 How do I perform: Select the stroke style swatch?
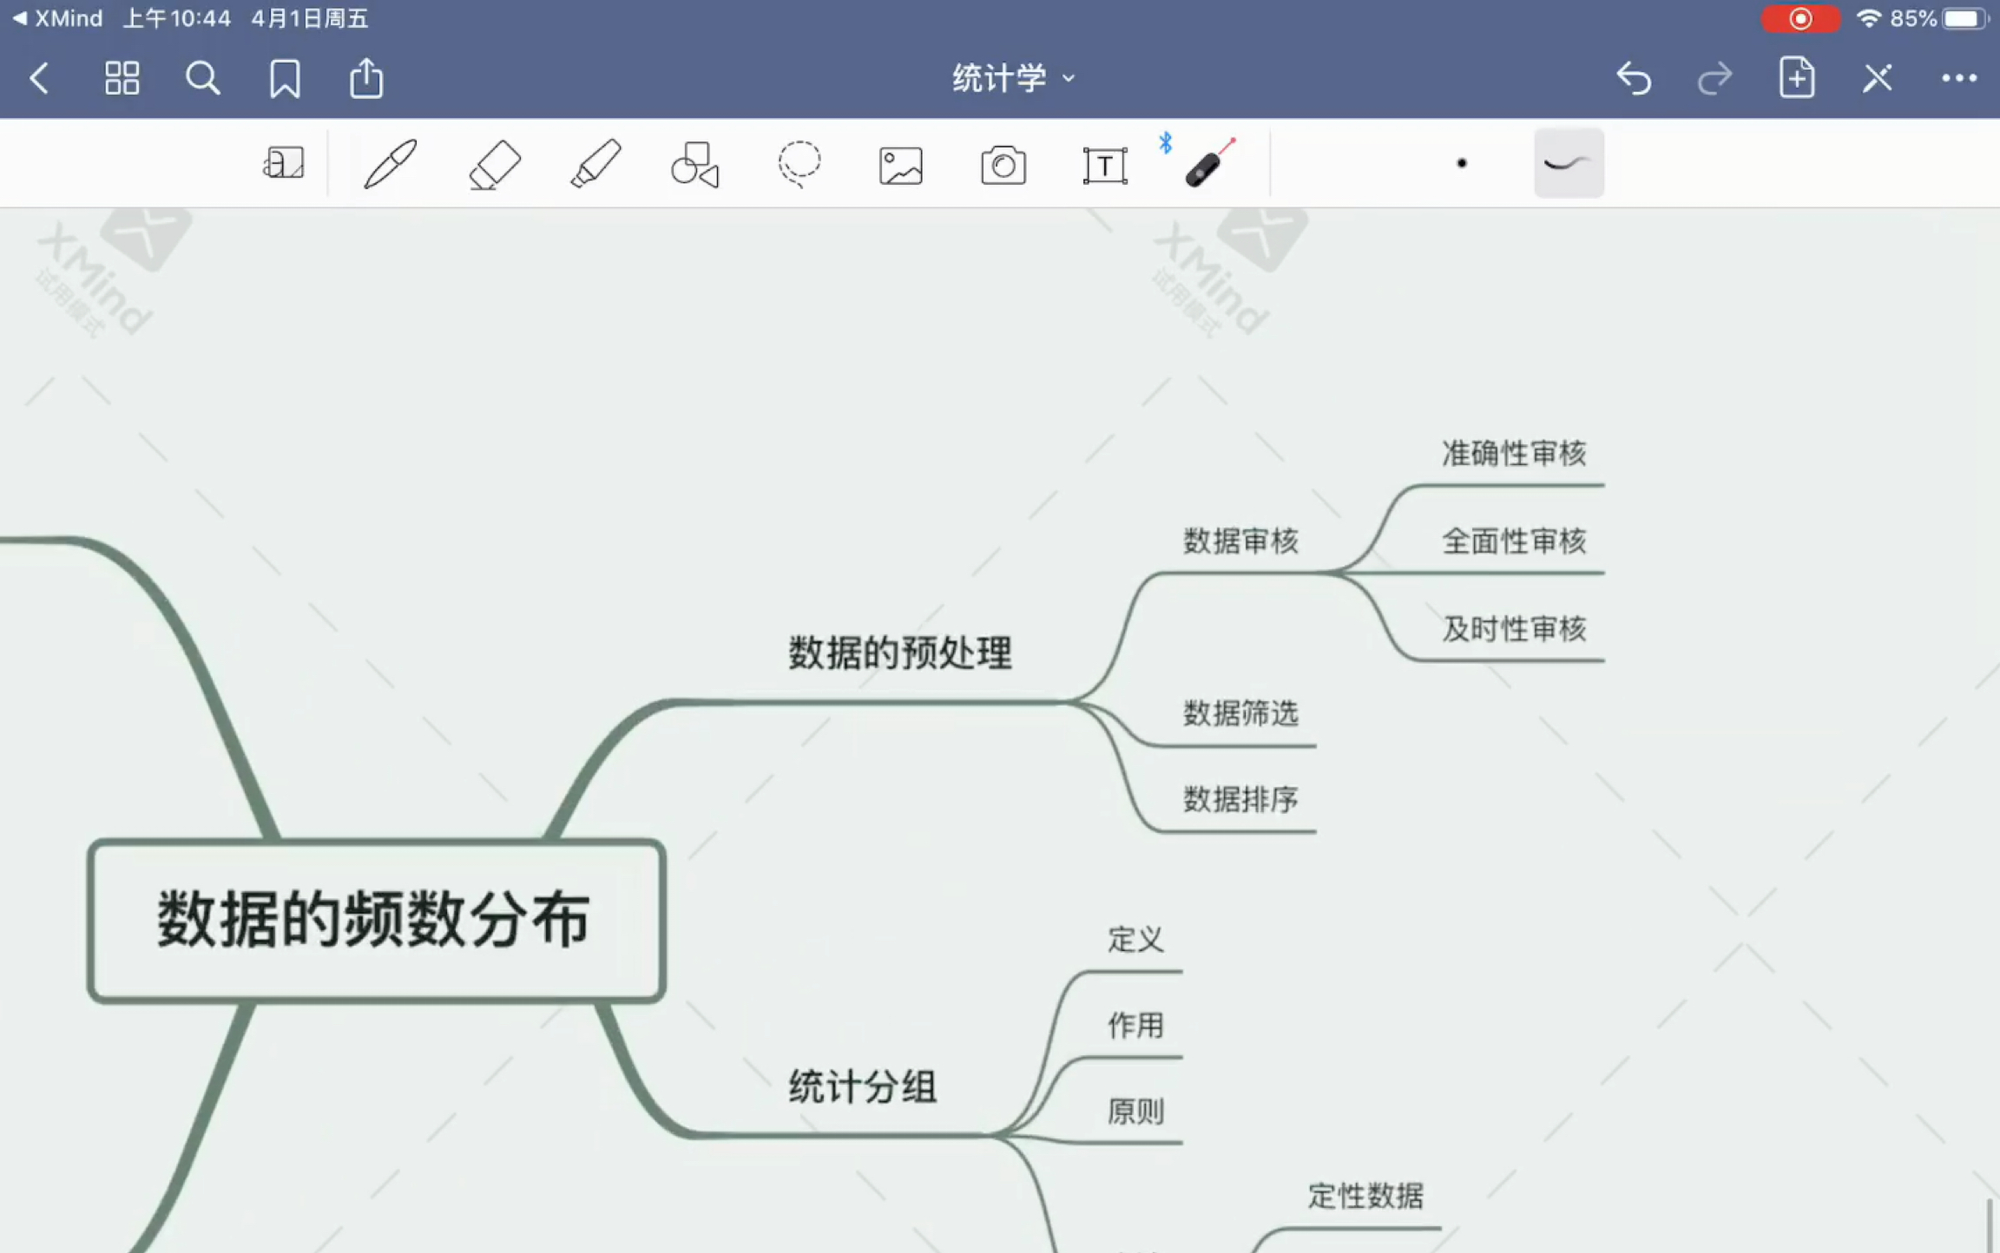1568,163
